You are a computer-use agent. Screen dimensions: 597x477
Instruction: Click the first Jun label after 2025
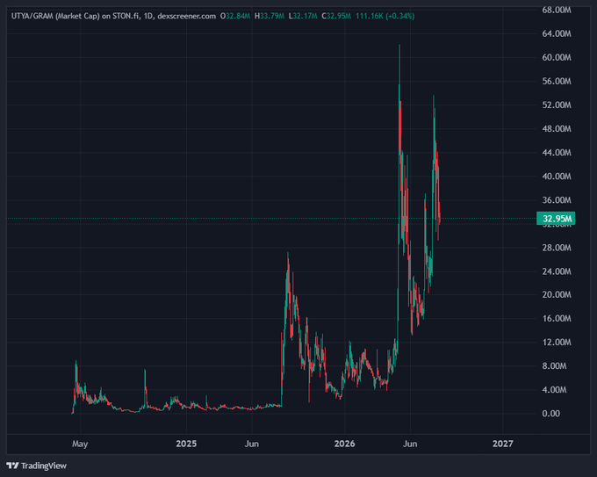point(252,444)
